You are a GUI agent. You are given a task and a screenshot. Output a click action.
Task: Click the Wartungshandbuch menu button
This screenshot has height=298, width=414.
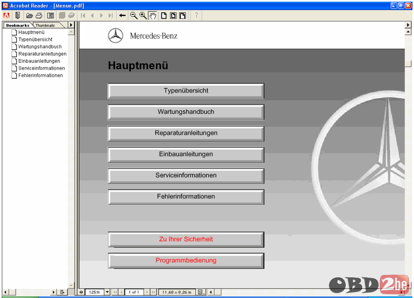[x=186, y=112]
